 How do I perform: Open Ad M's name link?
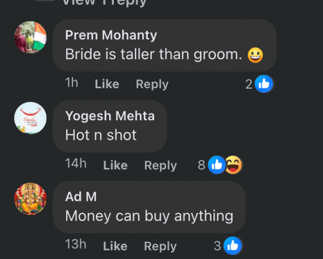point(81,196)
